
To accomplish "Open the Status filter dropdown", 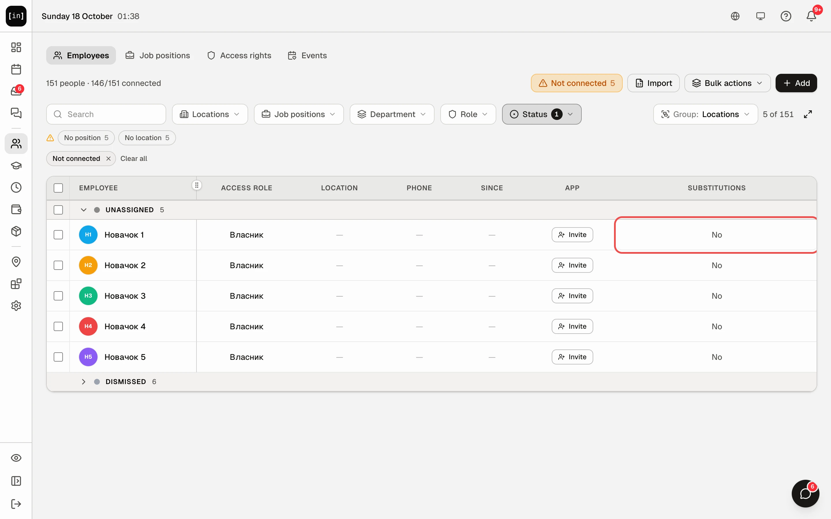I will 542,114.
